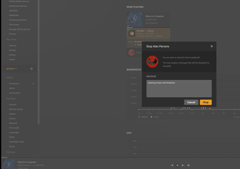Skip to previous track in player bar
Viewport: 240px width, 169px height.
(172, 165)
